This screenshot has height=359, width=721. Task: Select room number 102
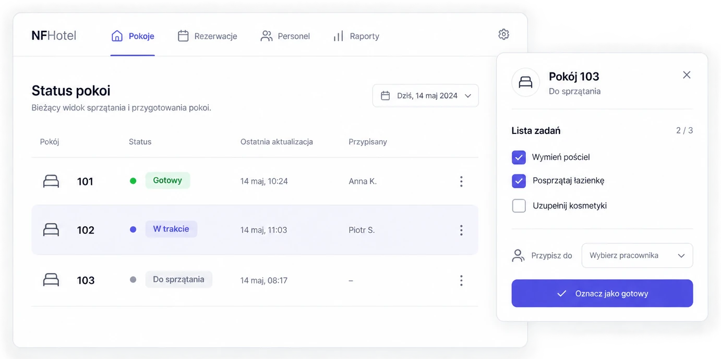click(x=86, y=230)
